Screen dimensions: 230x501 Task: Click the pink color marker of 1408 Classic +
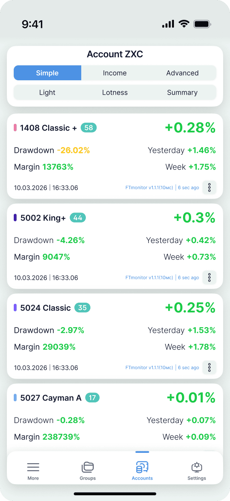pos(15,128)
